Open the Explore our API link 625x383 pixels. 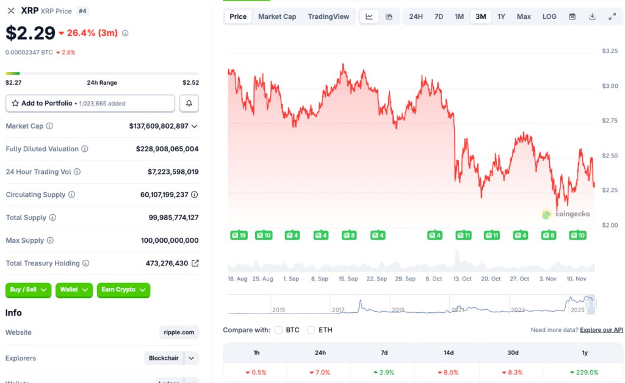tap(601, 329)
